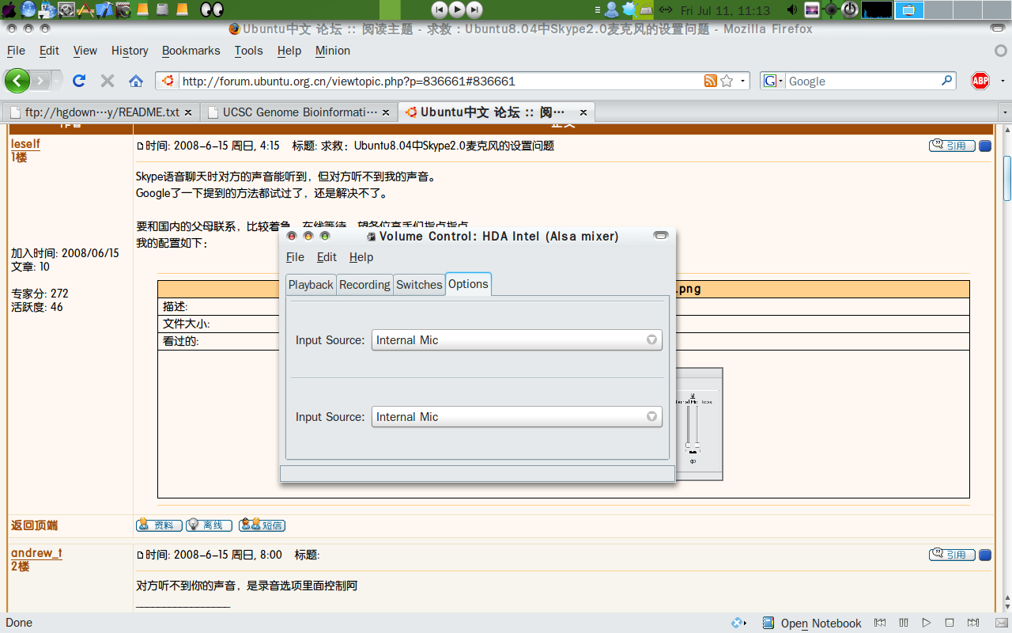Open the system monitor graph applet
Screen dimensions: 1012x633
tap(877, 9)
